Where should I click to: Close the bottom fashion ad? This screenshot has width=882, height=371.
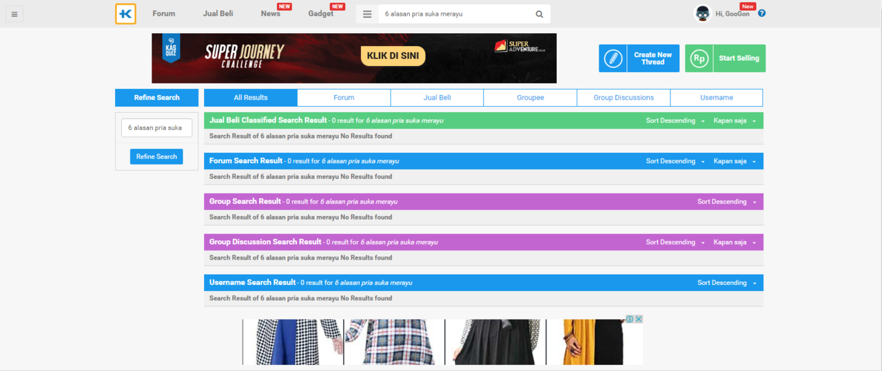(x=639, y=319)
